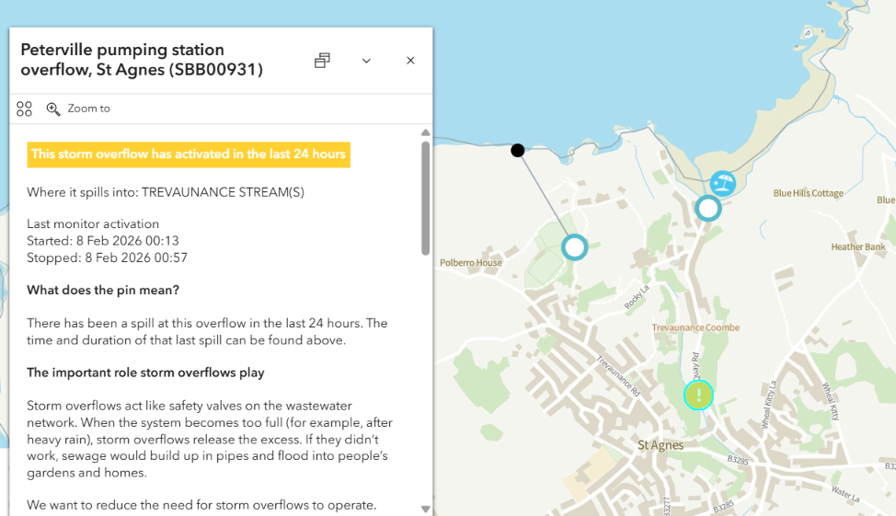The height and width of the screenshot is (516, 896).
Task: Click the teal ring marker near Polberro House
Action: pos(574,247)
